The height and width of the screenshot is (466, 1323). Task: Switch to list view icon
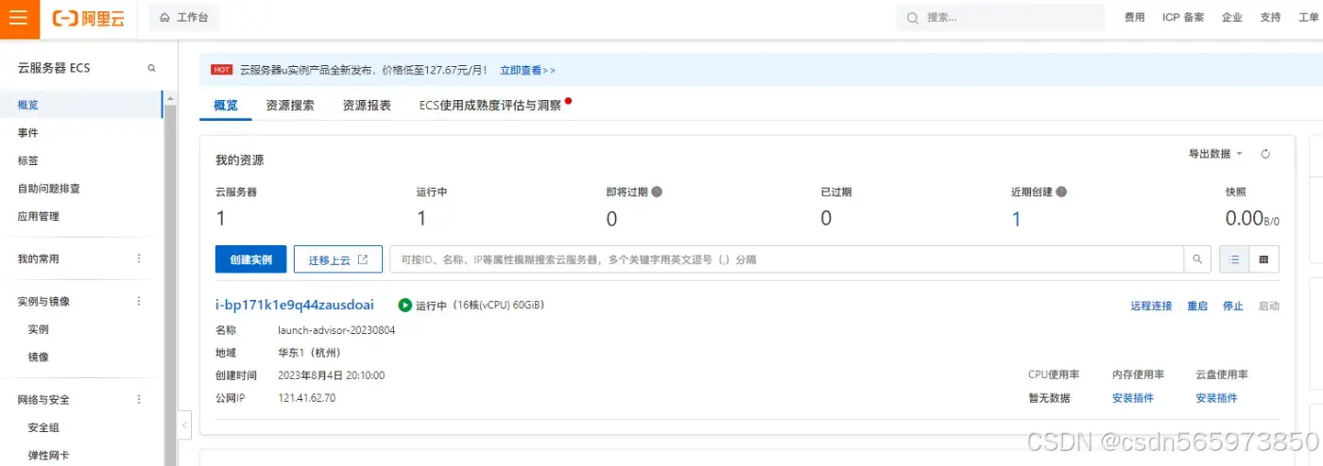pyautogui.click(x=1234, y=259)
